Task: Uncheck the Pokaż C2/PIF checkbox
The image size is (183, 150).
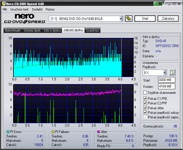Action: [145, 103]
